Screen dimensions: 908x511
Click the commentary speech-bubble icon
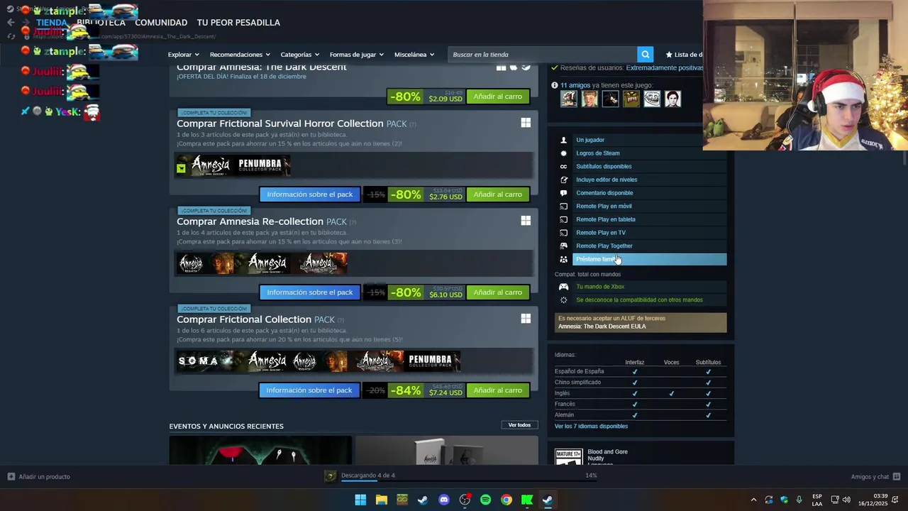(x=564, y=193)
